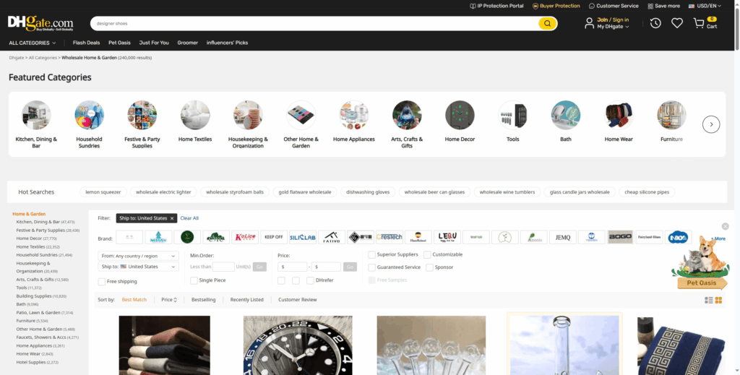
Task: Select the lemon squeezer hot search
Action: (104, 192)
